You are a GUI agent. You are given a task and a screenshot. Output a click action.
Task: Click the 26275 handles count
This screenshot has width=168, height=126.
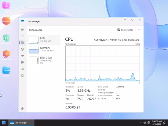click(x=92, y=99)
